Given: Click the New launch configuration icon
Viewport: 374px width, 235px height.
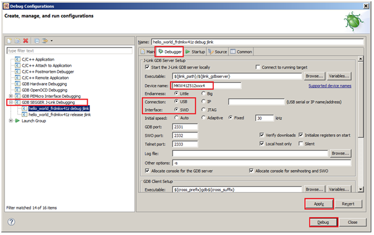Looking at the screenshot, I should 9,41.
